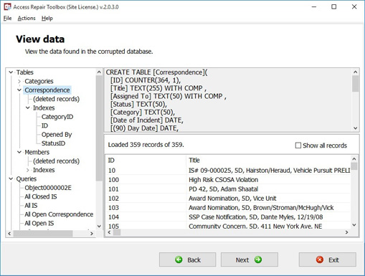Select row SSP Case Notification Dante Myles
Image resolution: width=365 pixels, height=276 pixels.
(x=228, y=217)
